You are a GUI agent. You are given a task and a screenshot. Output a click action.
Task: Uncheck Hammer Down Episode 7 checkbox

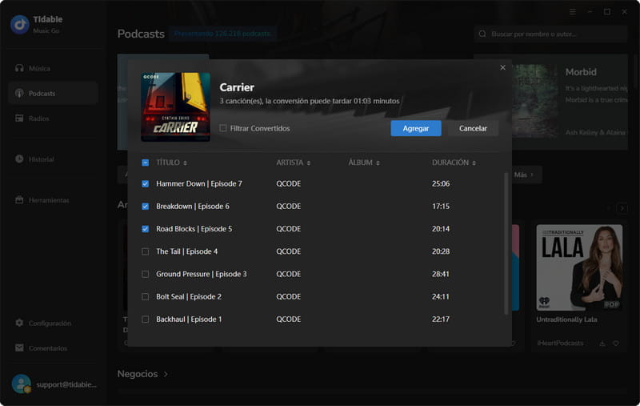tap(146, 184)
